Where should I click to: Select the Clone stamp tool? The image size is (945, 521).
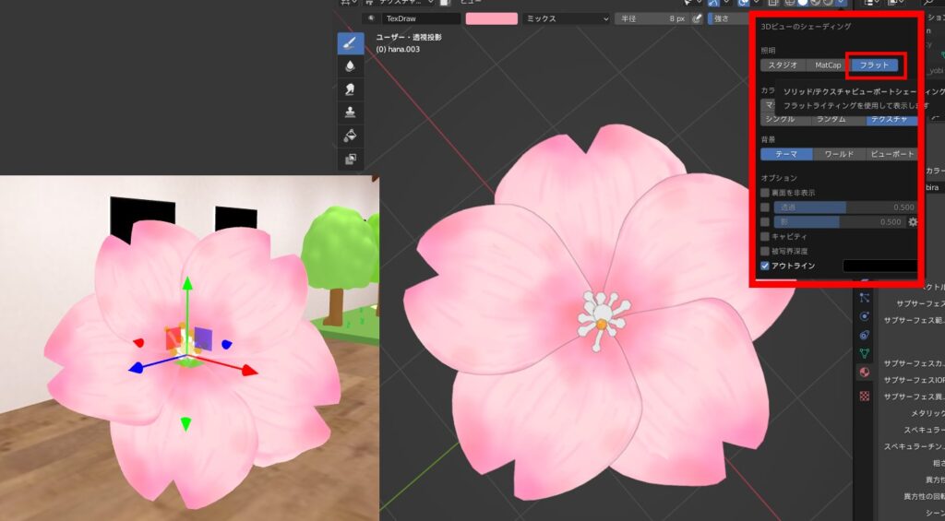click(350, 112)
